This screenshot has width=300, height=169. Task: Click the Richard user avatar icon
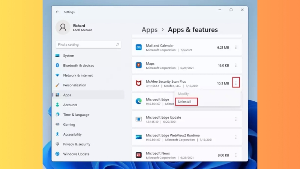[63, 27]
